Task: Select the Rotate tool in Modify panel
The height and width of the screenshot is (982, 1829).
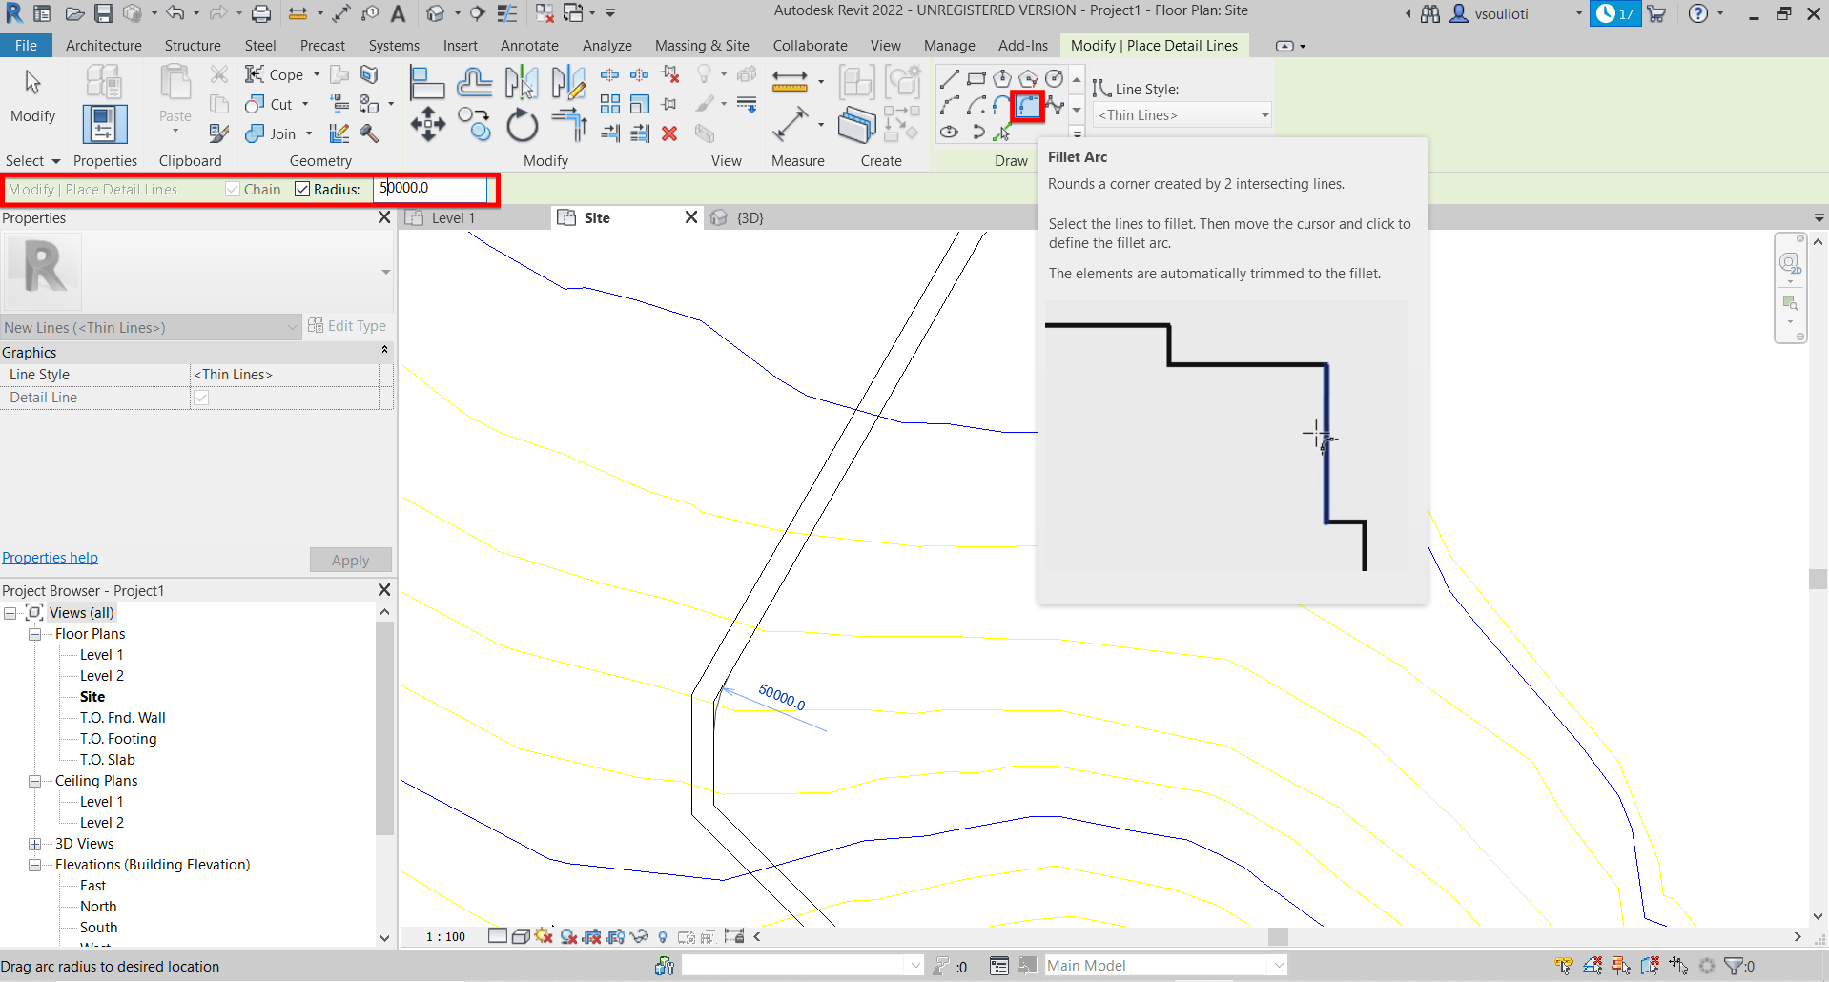Action: (x=522, y=125)
